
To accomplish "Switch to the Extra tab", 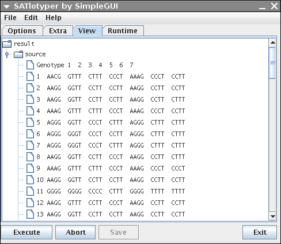I will coord(58,30).
